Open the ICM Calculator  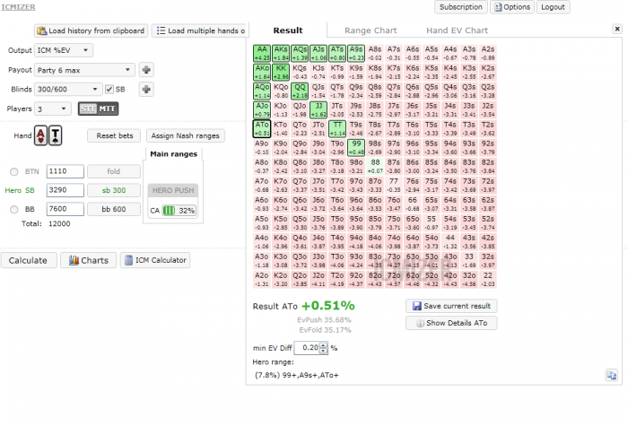click(155, 260)
